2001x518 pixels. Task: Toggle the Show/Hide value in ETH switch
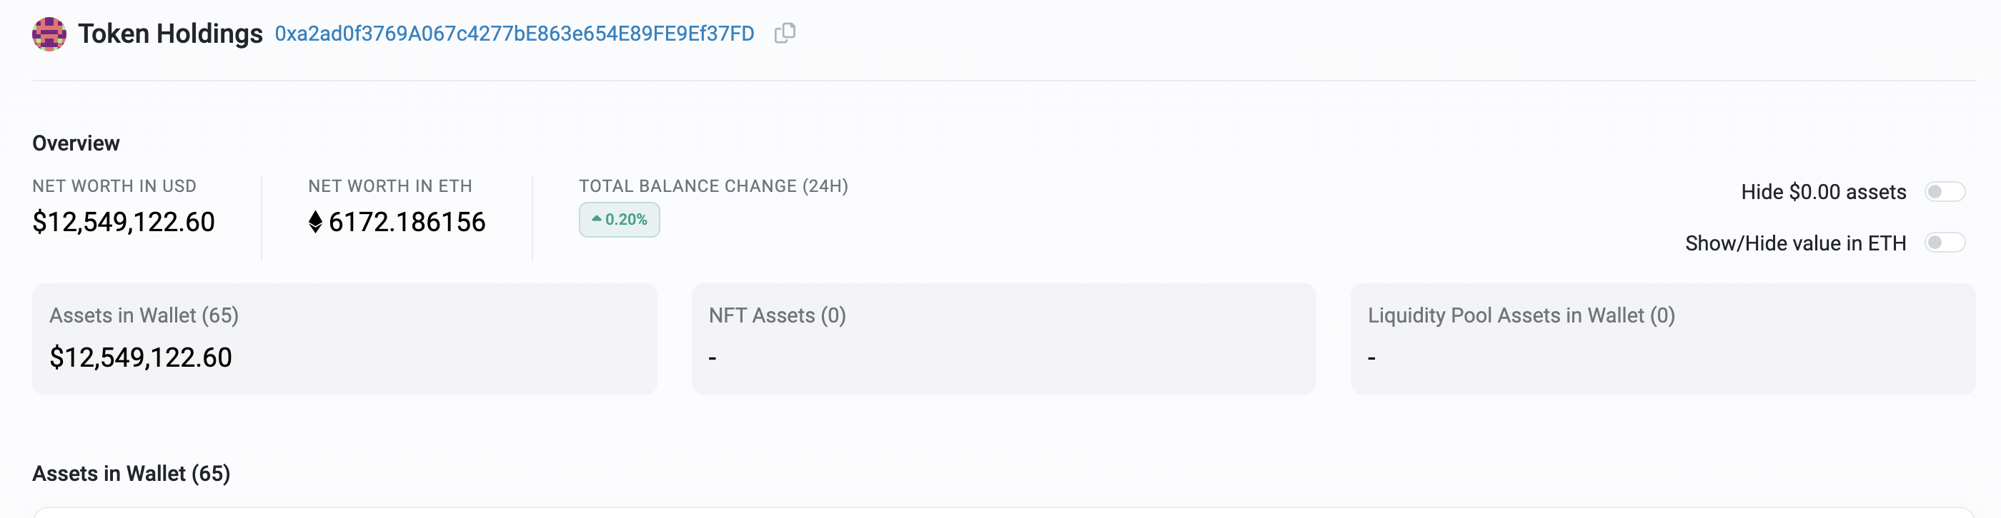(1945, 243)
